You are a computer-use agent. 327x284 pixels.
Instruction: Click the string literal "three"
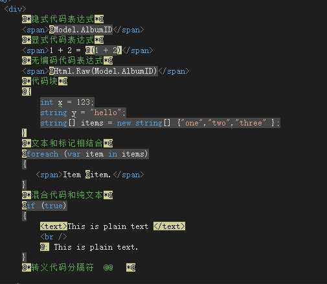click(251, 123)
